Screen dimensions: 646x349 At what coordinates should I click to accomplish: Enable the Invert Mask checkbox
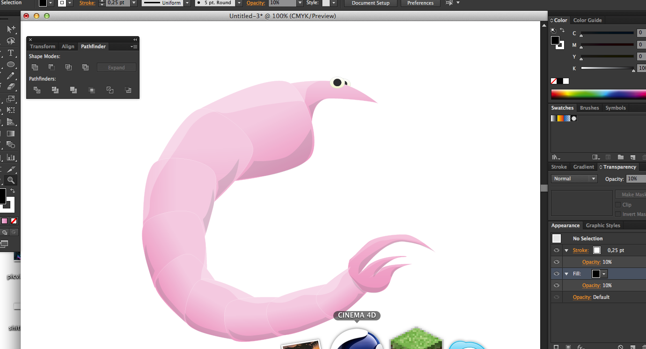(618, 214)
